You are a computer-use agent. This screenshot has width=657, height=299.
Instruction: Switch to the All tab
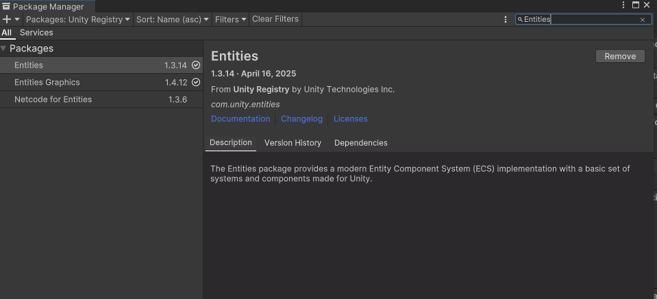pos(6,33)
